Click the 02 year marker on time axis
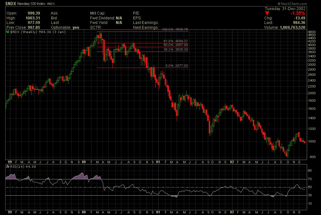Viewport: 321px width, 215px height. click(x=232, y=162)
